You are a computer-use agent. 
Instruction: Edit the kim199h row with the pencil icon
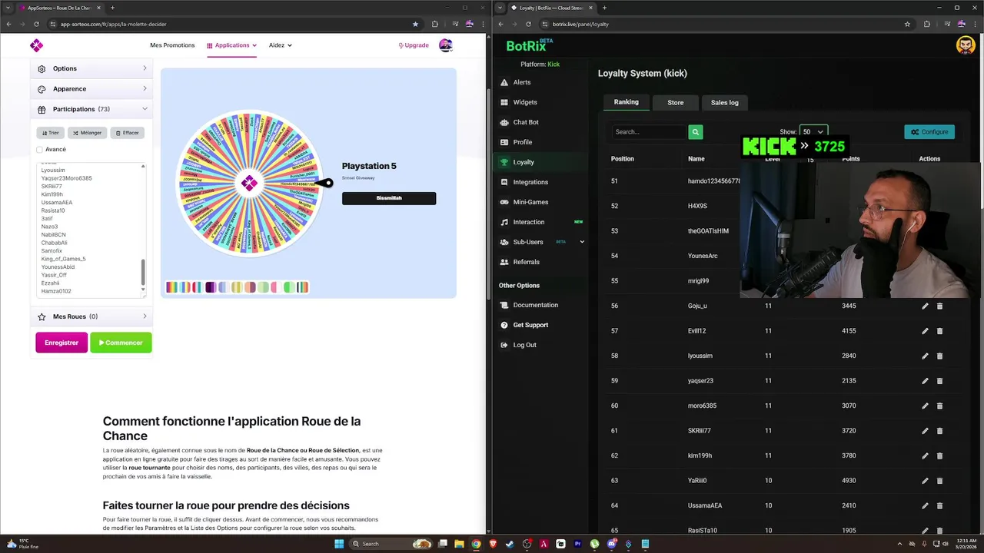tap(925, 455)
